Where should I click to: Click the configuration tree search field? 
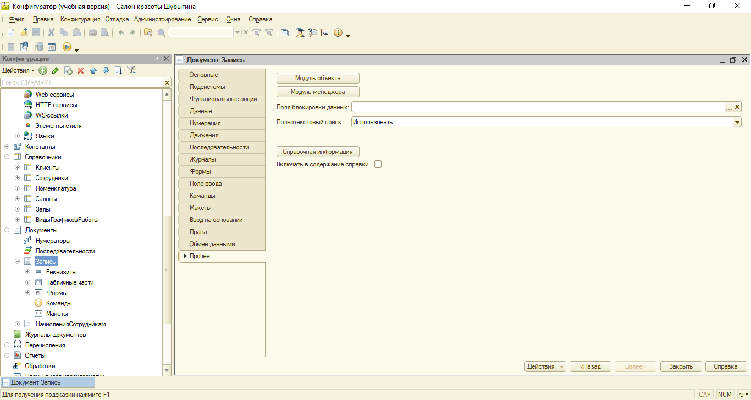point(81,82)
